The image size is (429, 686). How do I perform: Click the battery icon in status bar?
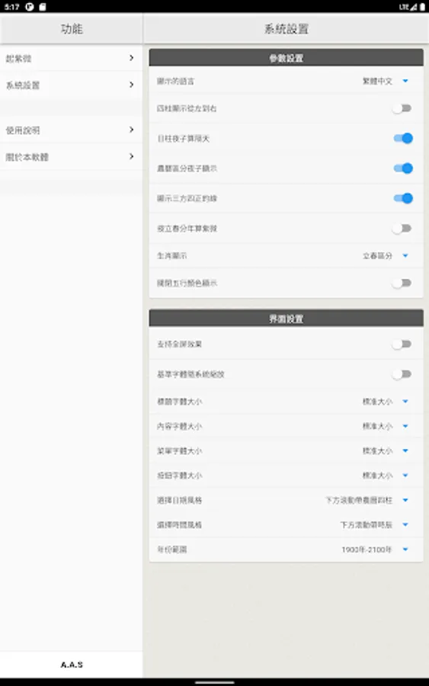(x=422, y=7)
